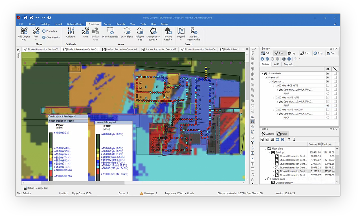Check filter box for Operator 1 row

[x=335, y=81]
